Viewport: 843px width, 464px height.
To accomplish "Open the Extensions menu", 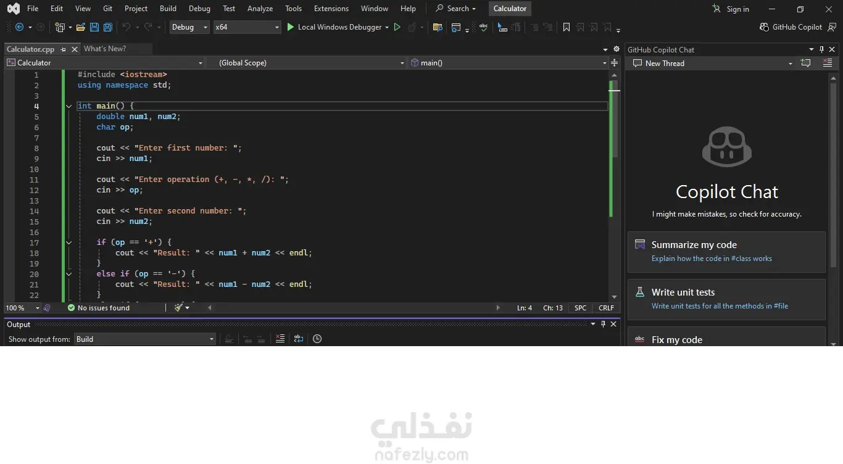I will (x=331, y=9).
